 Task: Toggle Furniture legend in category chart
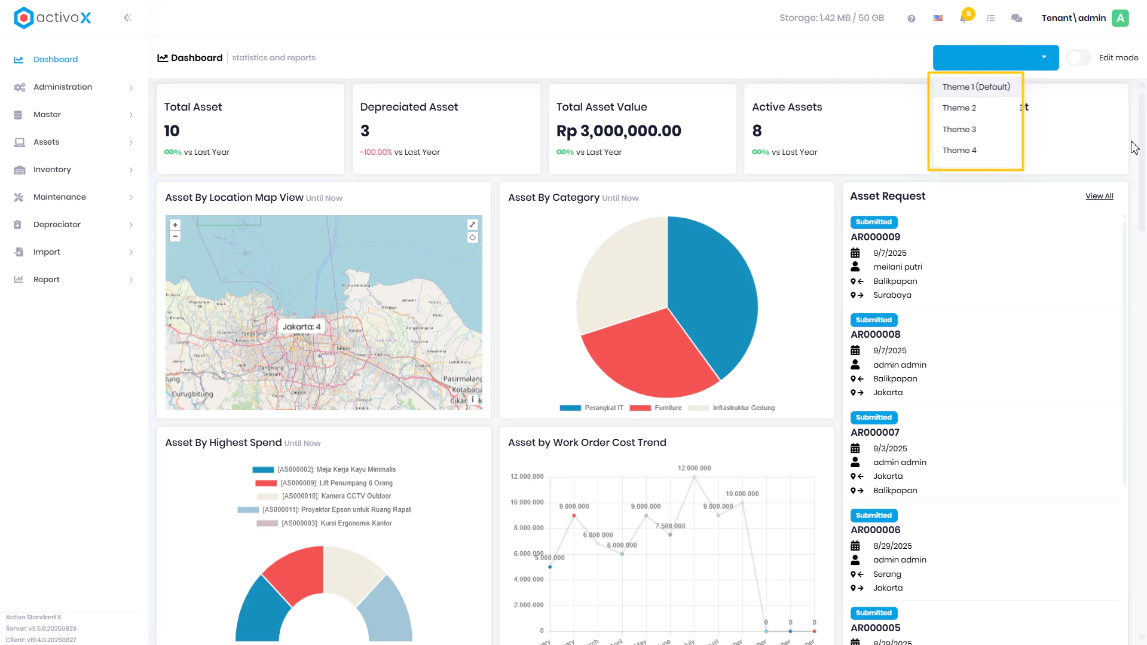click(x=656, y=408)
